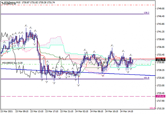This screenshot has width=166, height=114.
Task: Click the '23 Mar 21:15' time axis label
Action: point(67,111)
